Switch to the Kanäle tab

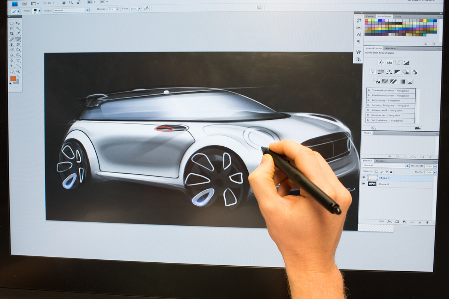point(380,161)
